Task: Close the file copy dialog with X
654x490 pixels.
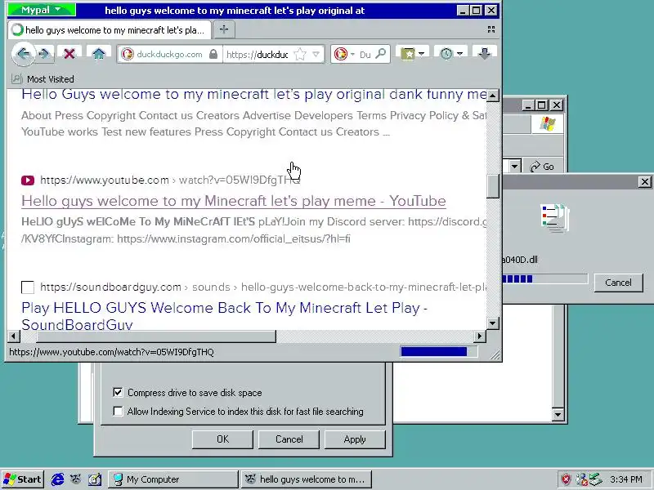Action: 645,181
